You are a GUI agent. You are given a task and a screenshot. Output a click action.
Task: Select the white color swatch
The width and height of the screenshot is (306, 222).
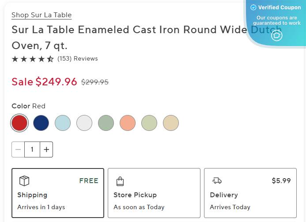(x=84, y=123)
